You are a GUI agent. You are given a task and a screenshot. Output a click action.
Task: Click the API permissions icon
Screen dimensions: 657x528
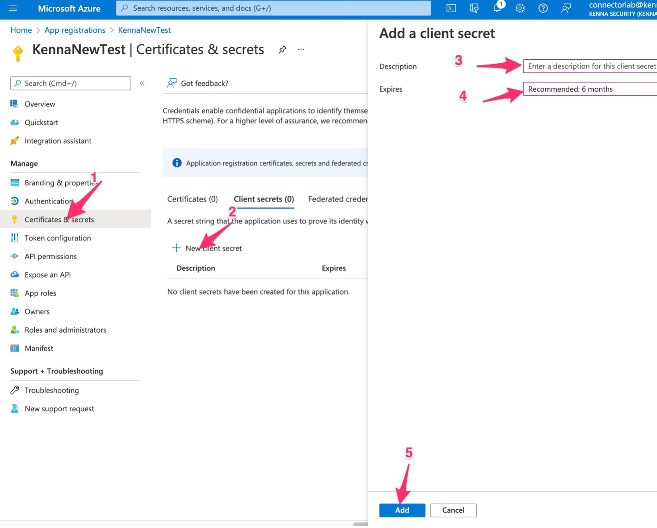(14, 256)
